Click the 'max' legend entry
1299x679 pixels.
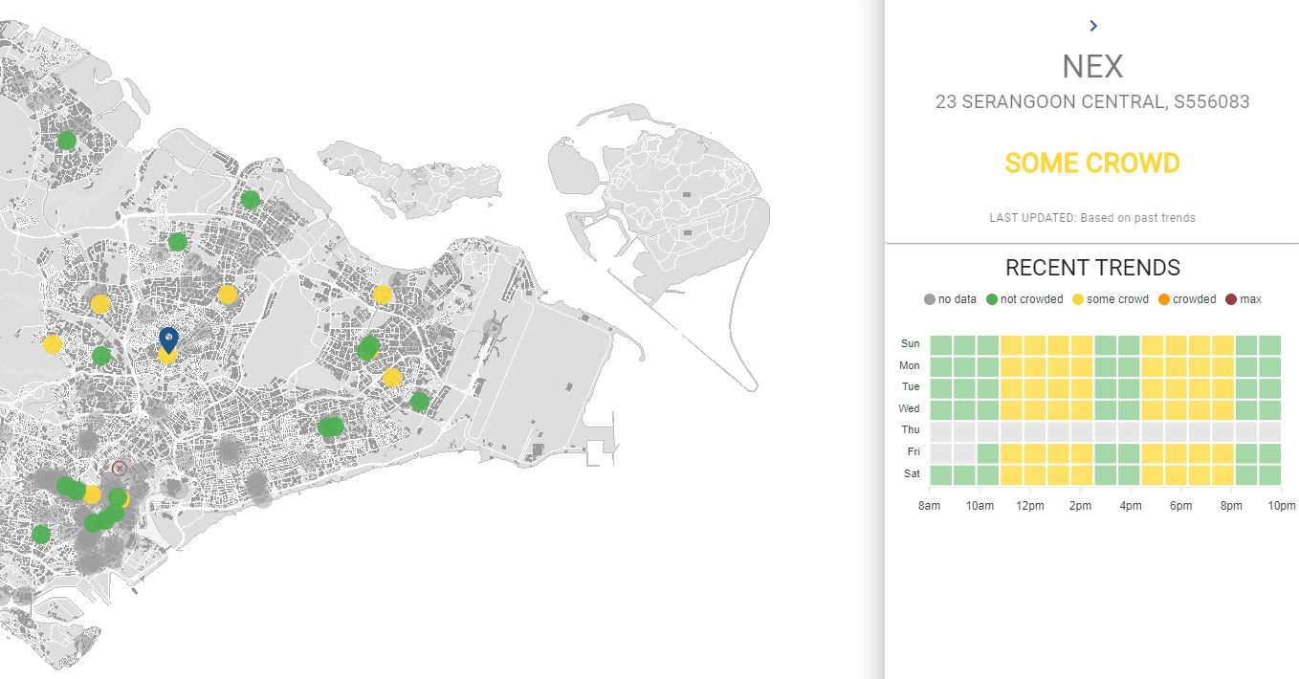1244,299
